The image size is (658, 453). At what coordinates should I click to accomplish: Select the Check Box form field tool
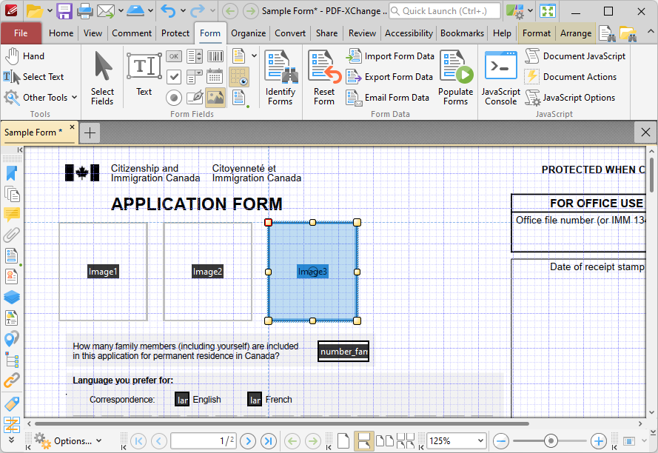[x=174, y=77]
